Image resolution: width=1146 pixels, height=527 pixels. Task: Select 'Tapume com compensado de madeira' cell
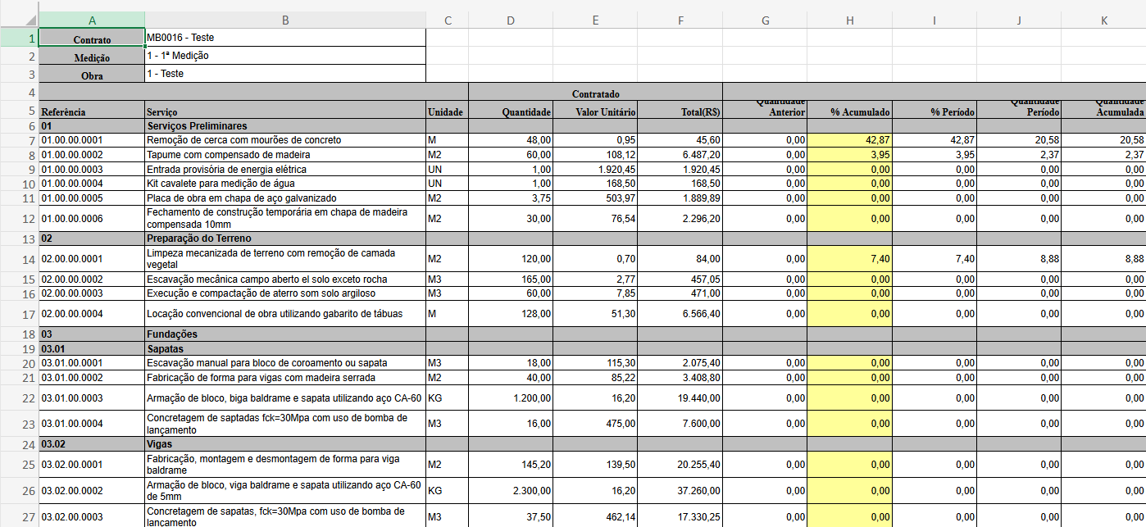pos(284,155)
